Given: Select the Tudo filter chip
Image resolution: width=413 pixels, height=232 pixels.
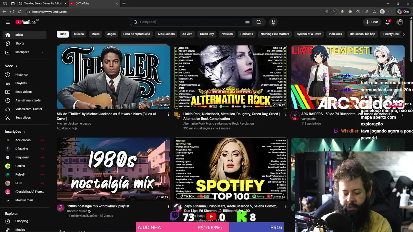Looking at the screenshot, I should [63, 34].
